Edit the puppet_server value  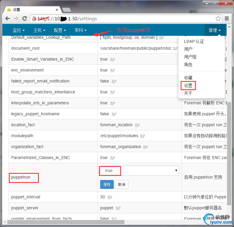118,208
